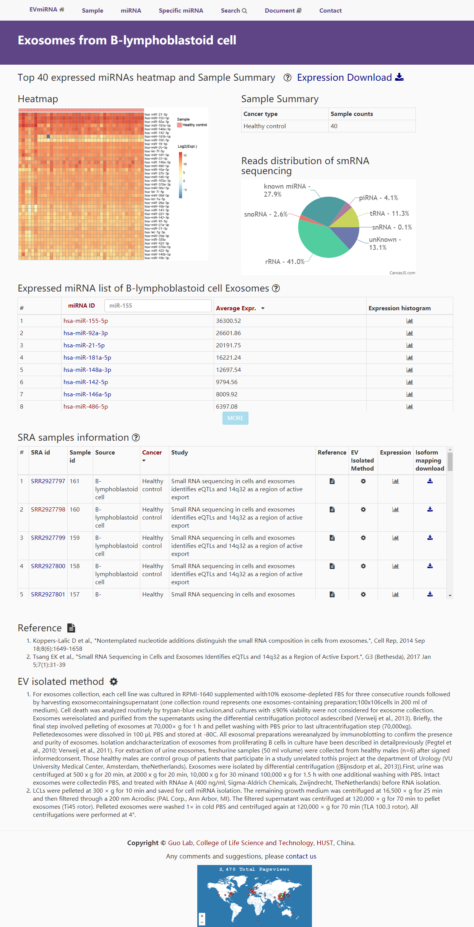The width and height of the screenshot is (474, 927).
Task: Download isoform mapping for SRR2927800
Action: coord(430,566)
